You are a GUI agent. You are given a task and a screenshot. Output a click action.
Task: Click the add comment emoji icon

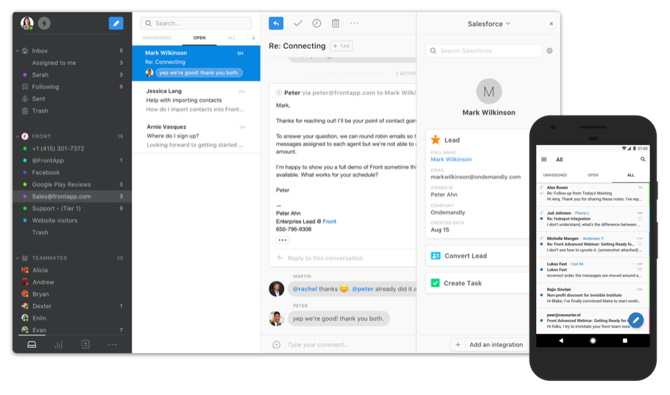[x=276, y=345]
